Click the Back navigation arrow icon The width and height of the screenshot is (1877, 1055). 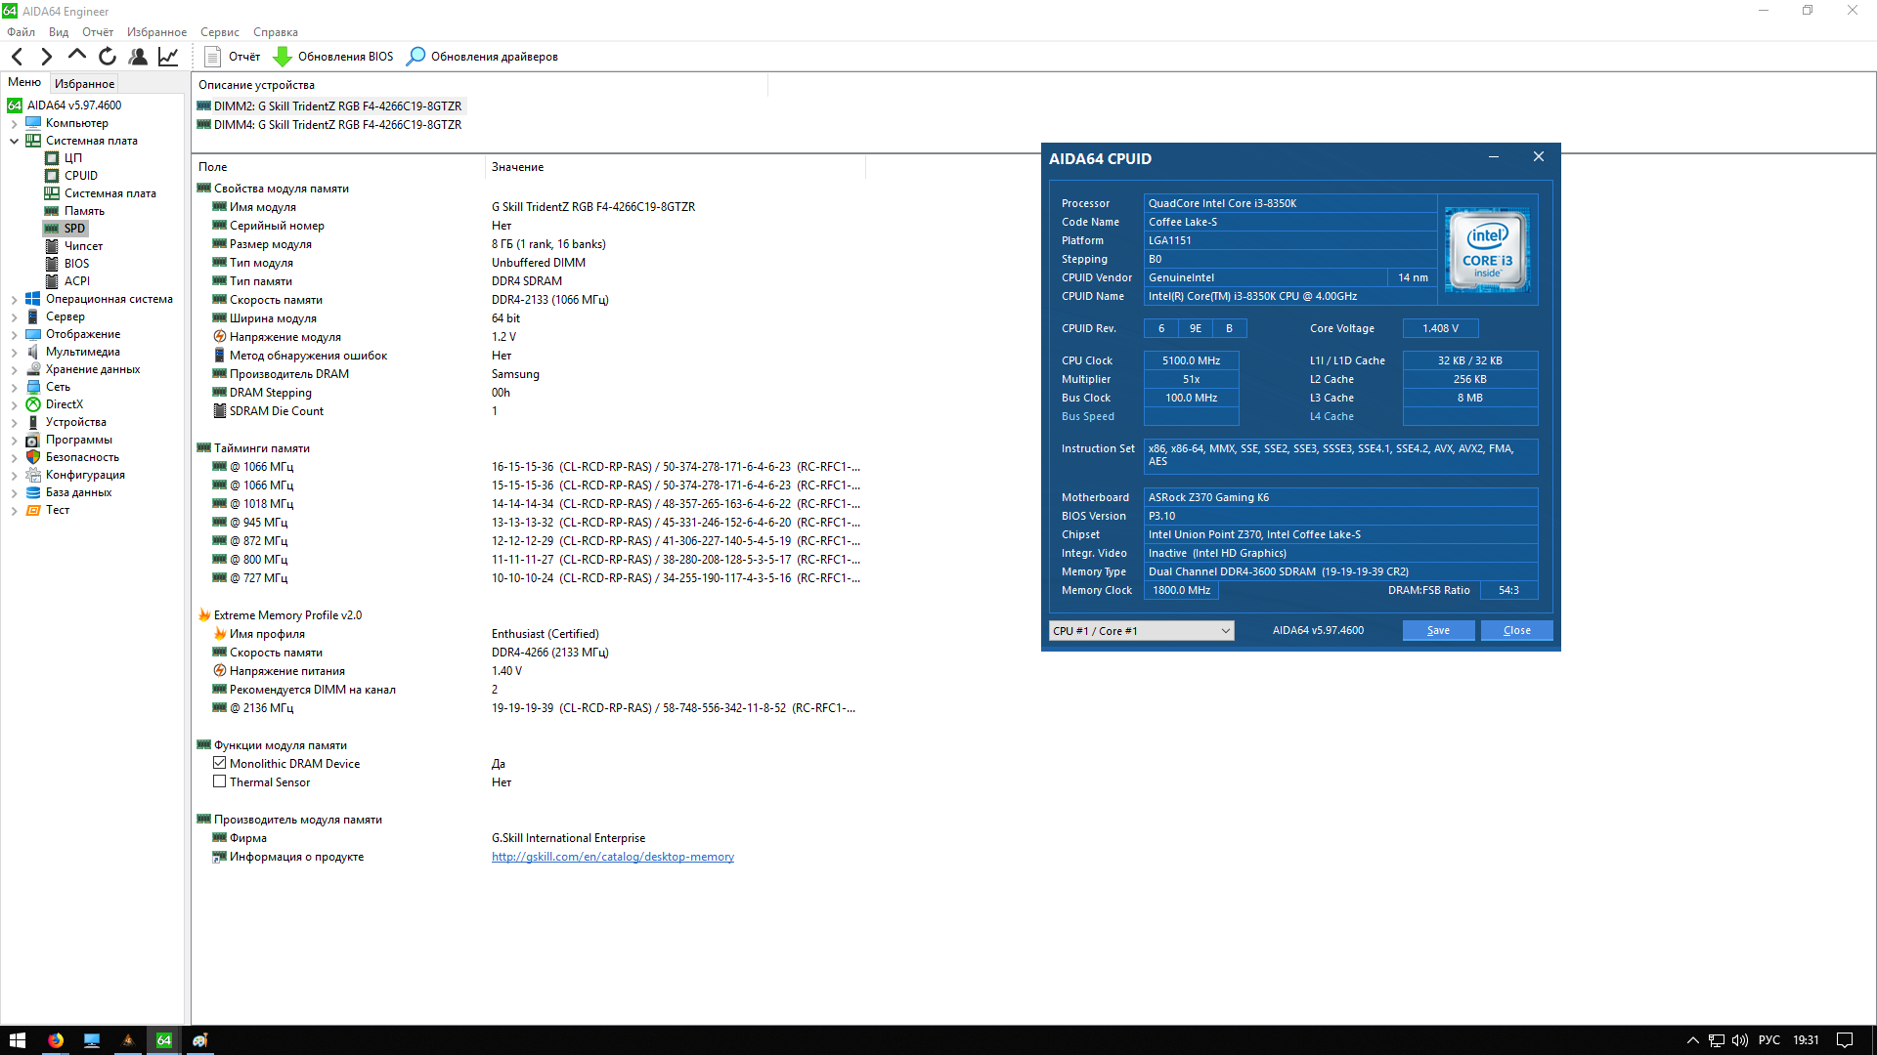pos(17,57)
